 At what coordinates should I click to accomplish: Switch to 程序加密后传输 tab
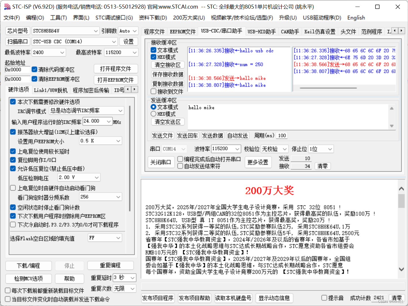click(x=91, y=90)
